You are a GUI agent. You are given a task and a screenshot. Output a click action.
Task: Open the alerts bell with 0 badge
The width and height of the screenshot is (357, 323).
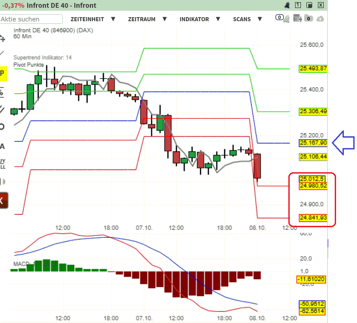pyautogui.click(x=282, y=18)
